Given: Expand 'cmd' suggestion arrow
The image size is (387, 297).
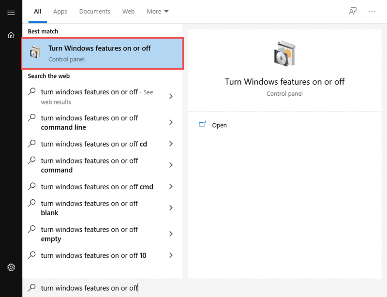Looking at the screenshot, I should tap(171, 186).
